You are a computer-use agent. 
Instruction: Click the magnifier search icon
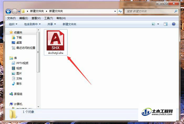click(x=176, y=11)
